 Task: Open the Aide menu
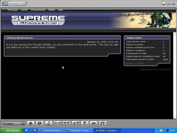point(60,10)
